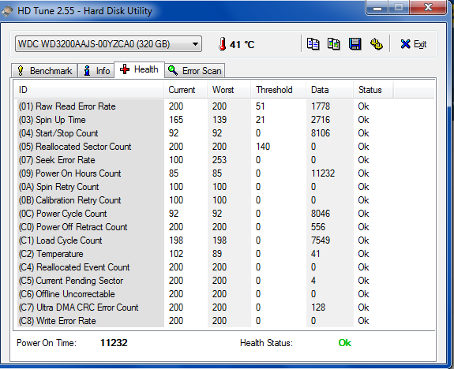Screen dimensions: 454x369
Task: Select the (05) Reallocated Sector Count row
Action: [x=224, y=147]
